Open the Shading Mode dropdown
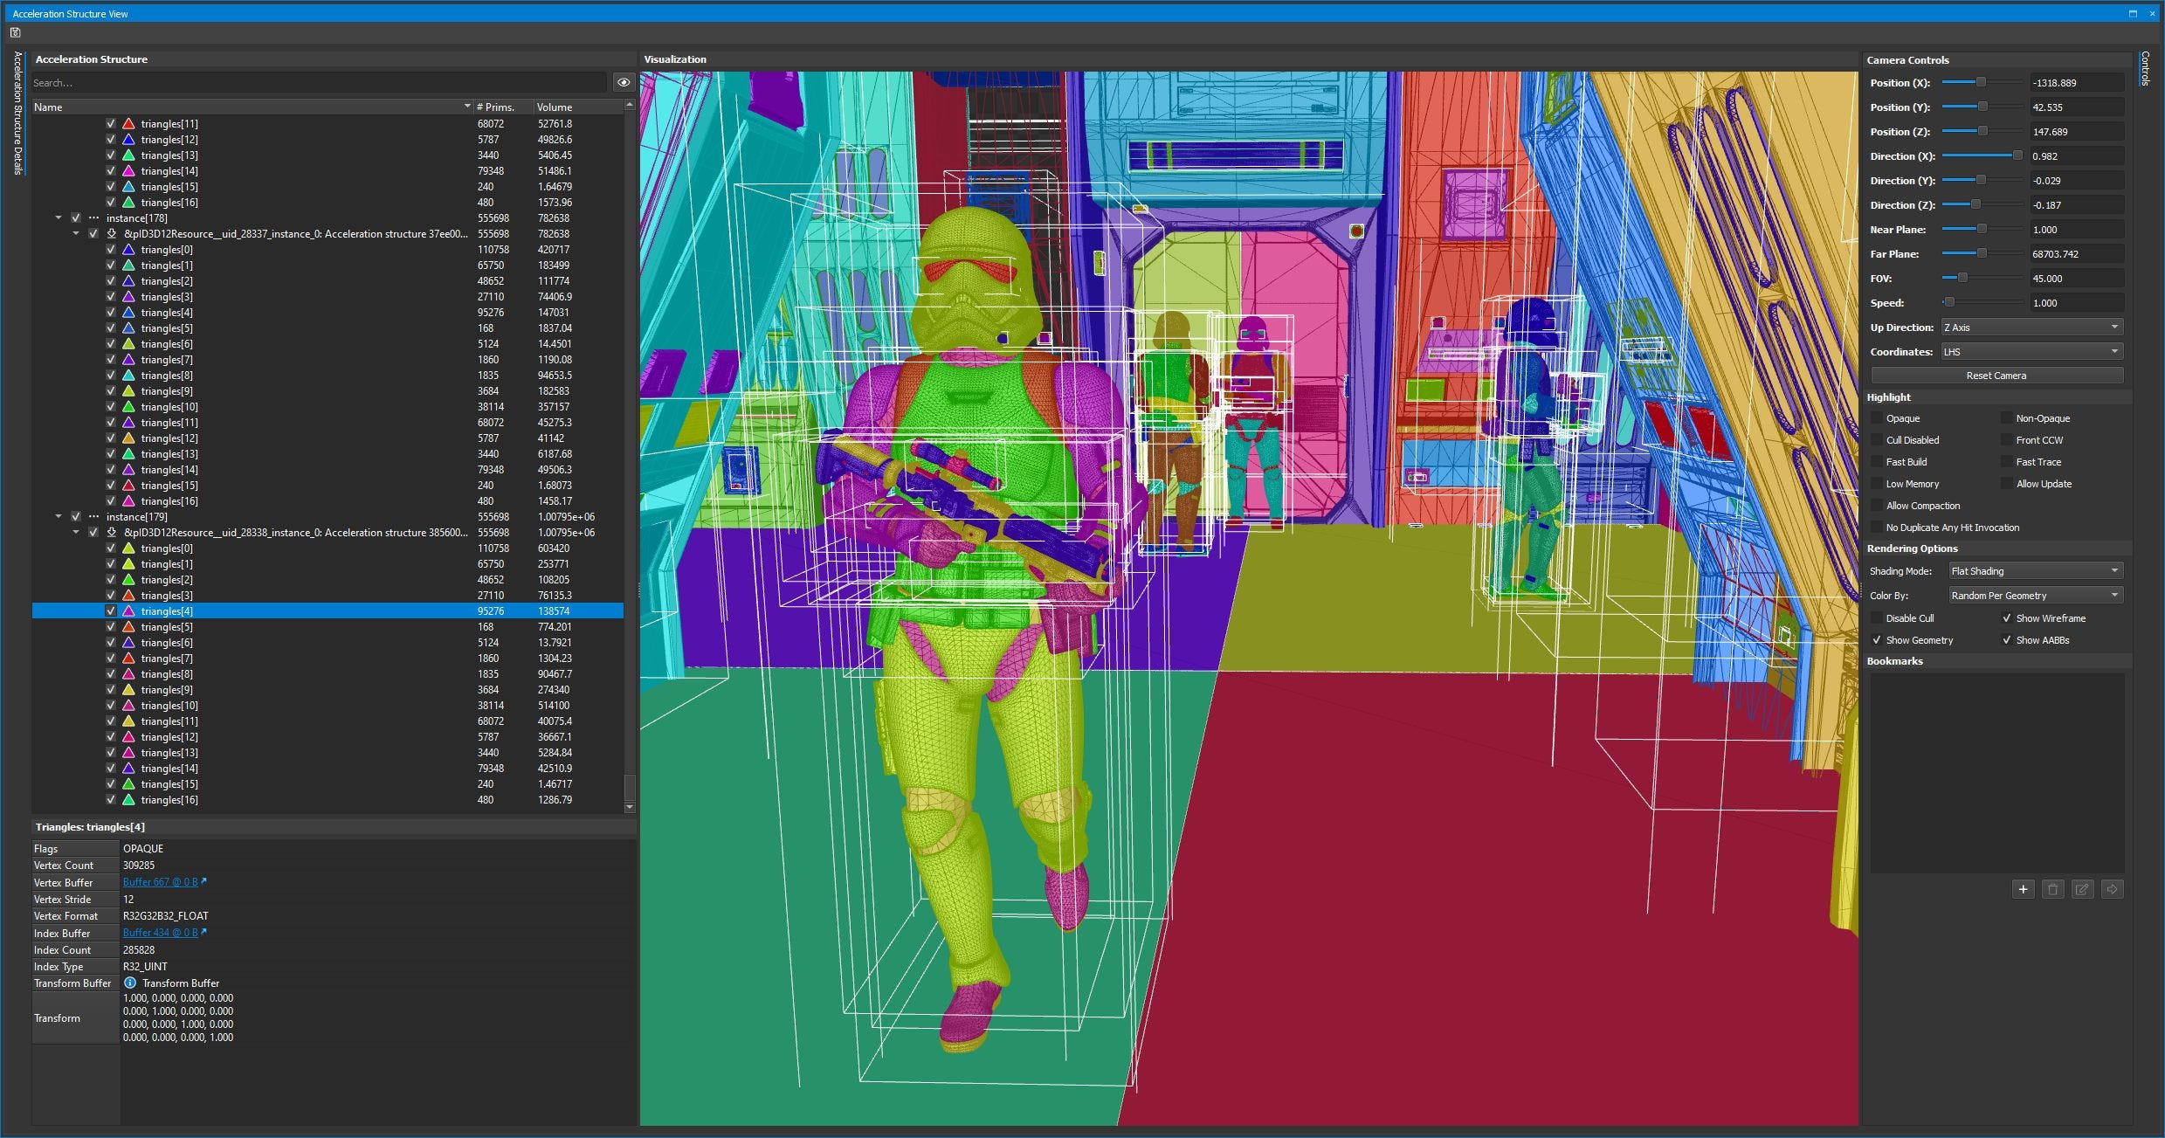 [x=2035, y=571]
